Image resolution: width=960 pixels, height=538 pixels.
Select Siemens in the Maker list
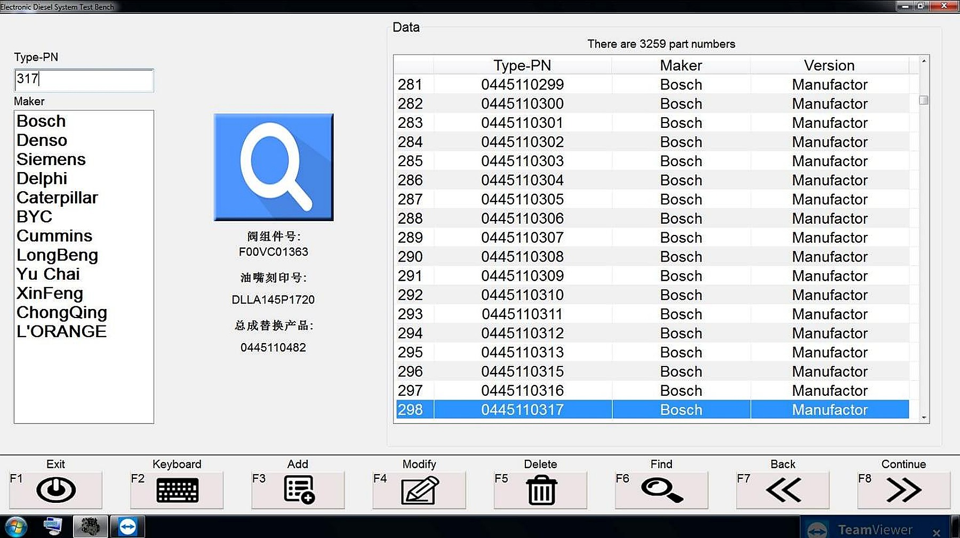click(51, 159)
